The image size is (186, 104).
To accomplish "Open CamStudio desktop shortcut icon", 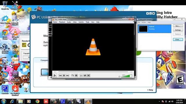I will tap(5, 90).
